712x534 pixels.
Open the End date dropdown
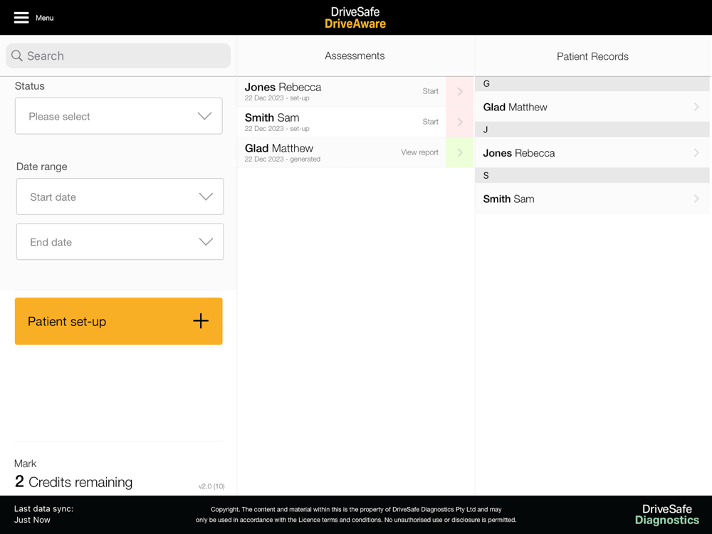tap(120, 241)
